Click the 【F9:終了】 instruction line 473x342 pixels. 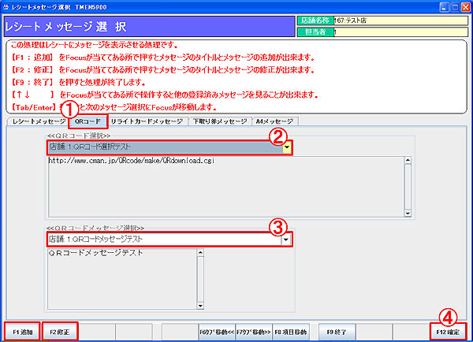78,82
